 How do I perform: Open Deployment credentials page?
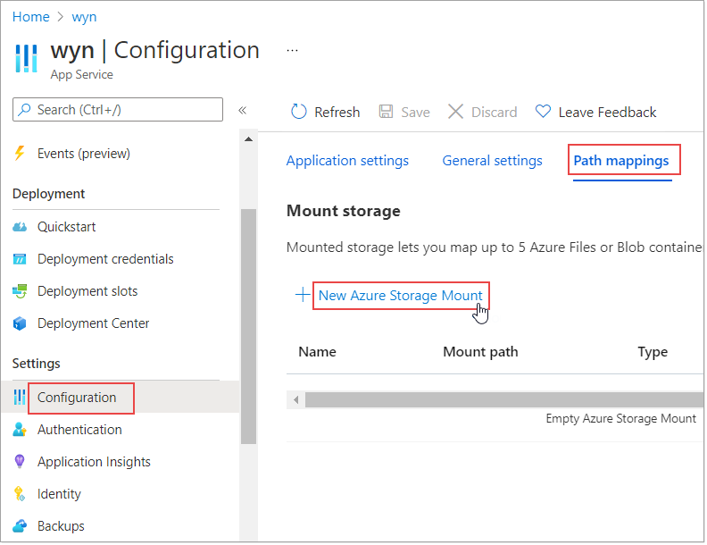105,259
